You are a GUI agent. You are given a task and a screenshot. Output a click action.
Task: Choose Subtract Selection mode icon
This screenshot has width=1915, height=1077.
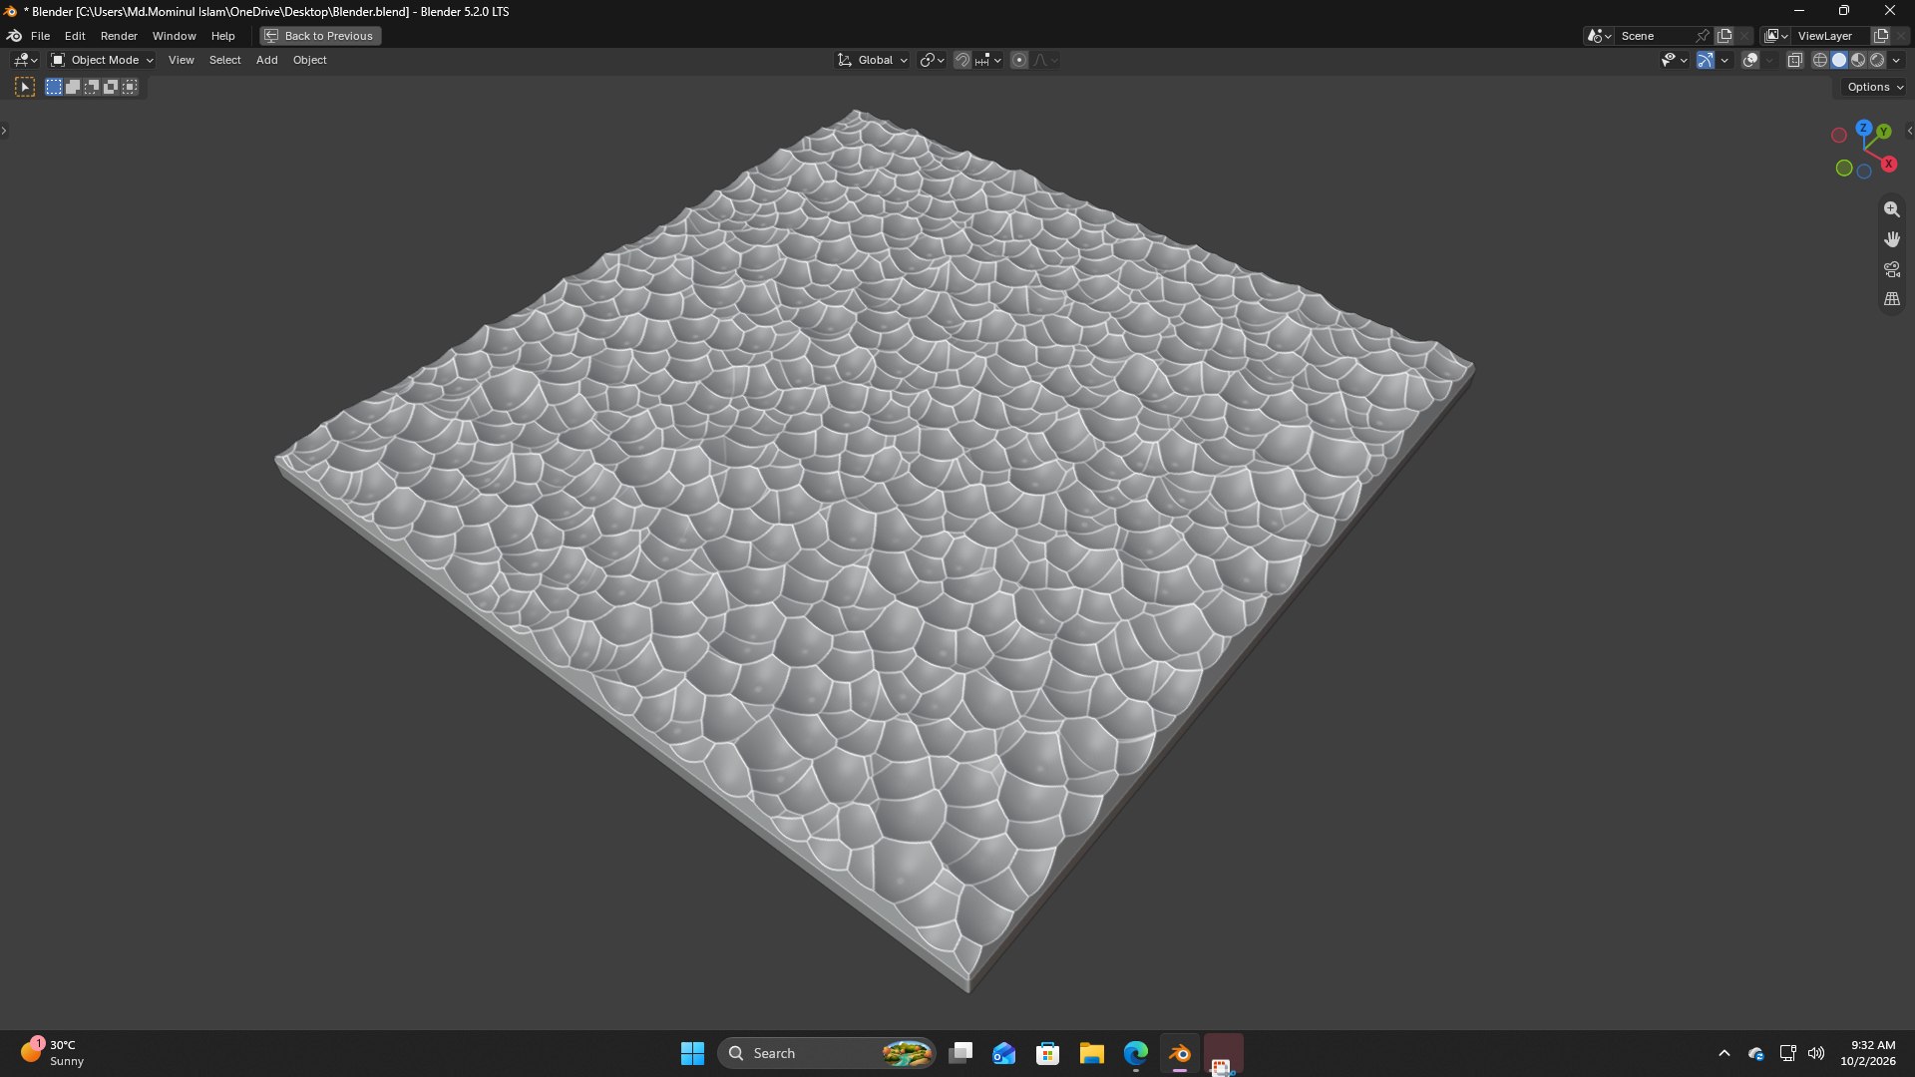[x=92, y=88]
